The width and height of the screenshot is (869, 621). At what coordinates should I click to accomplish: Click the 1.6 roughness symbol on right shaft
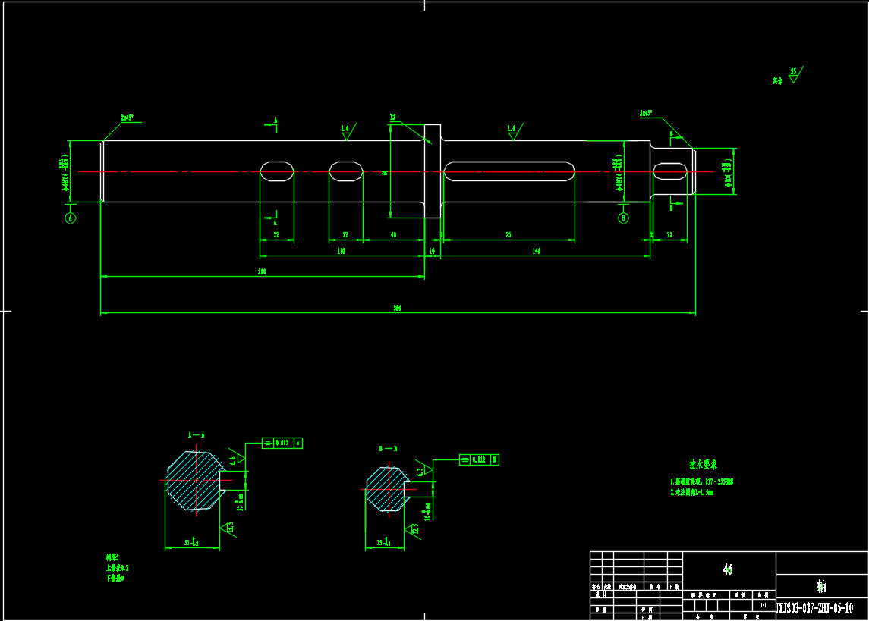[x=515, y=132]
